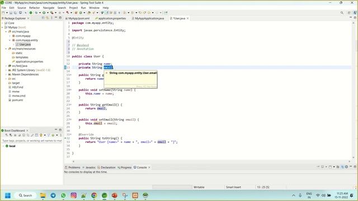The width and height of the screenshot is (358, 201).
Task: Click the filter funnel icon in Boot Dashboard
Action: (x=49, y=135)
